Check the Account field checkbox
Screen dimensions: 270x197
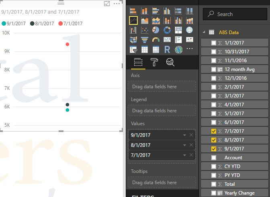[x=213, y=158]
